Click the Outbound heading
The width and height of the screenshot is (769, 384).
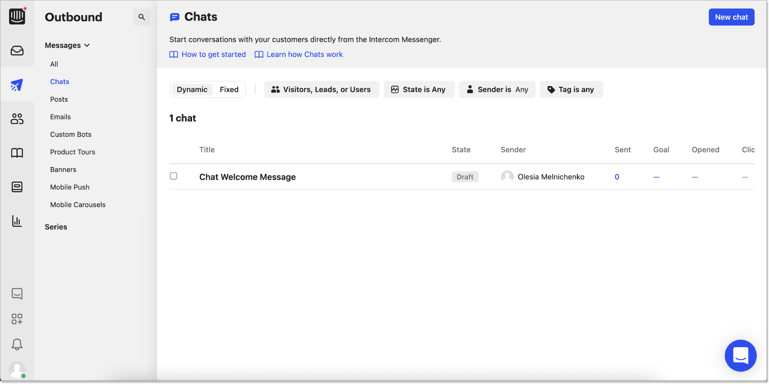click(x=73, y=17)
